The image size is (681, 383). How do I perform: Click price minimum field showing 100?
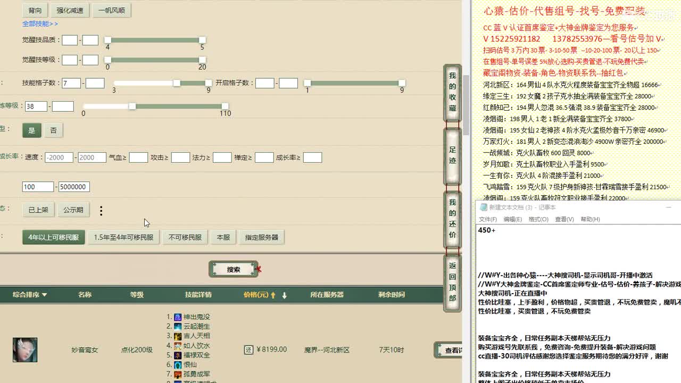tap(38, 187)
